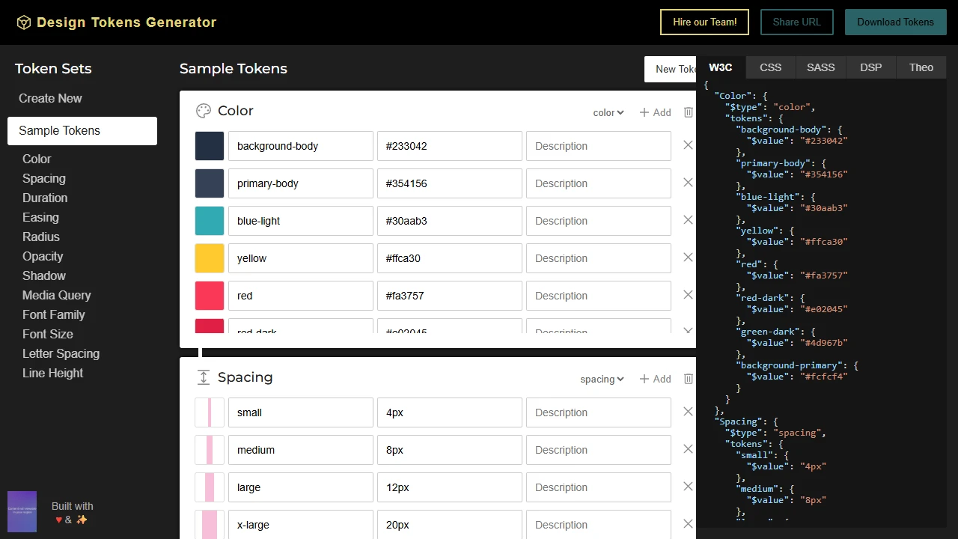
Task: Remove the small spacing token with its X
Action: [687, 411]
